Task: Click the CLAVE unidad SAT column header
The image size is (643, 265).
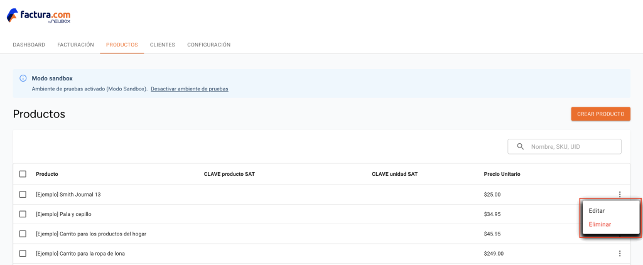Action: pyautogui.click(x=394, y=174)
